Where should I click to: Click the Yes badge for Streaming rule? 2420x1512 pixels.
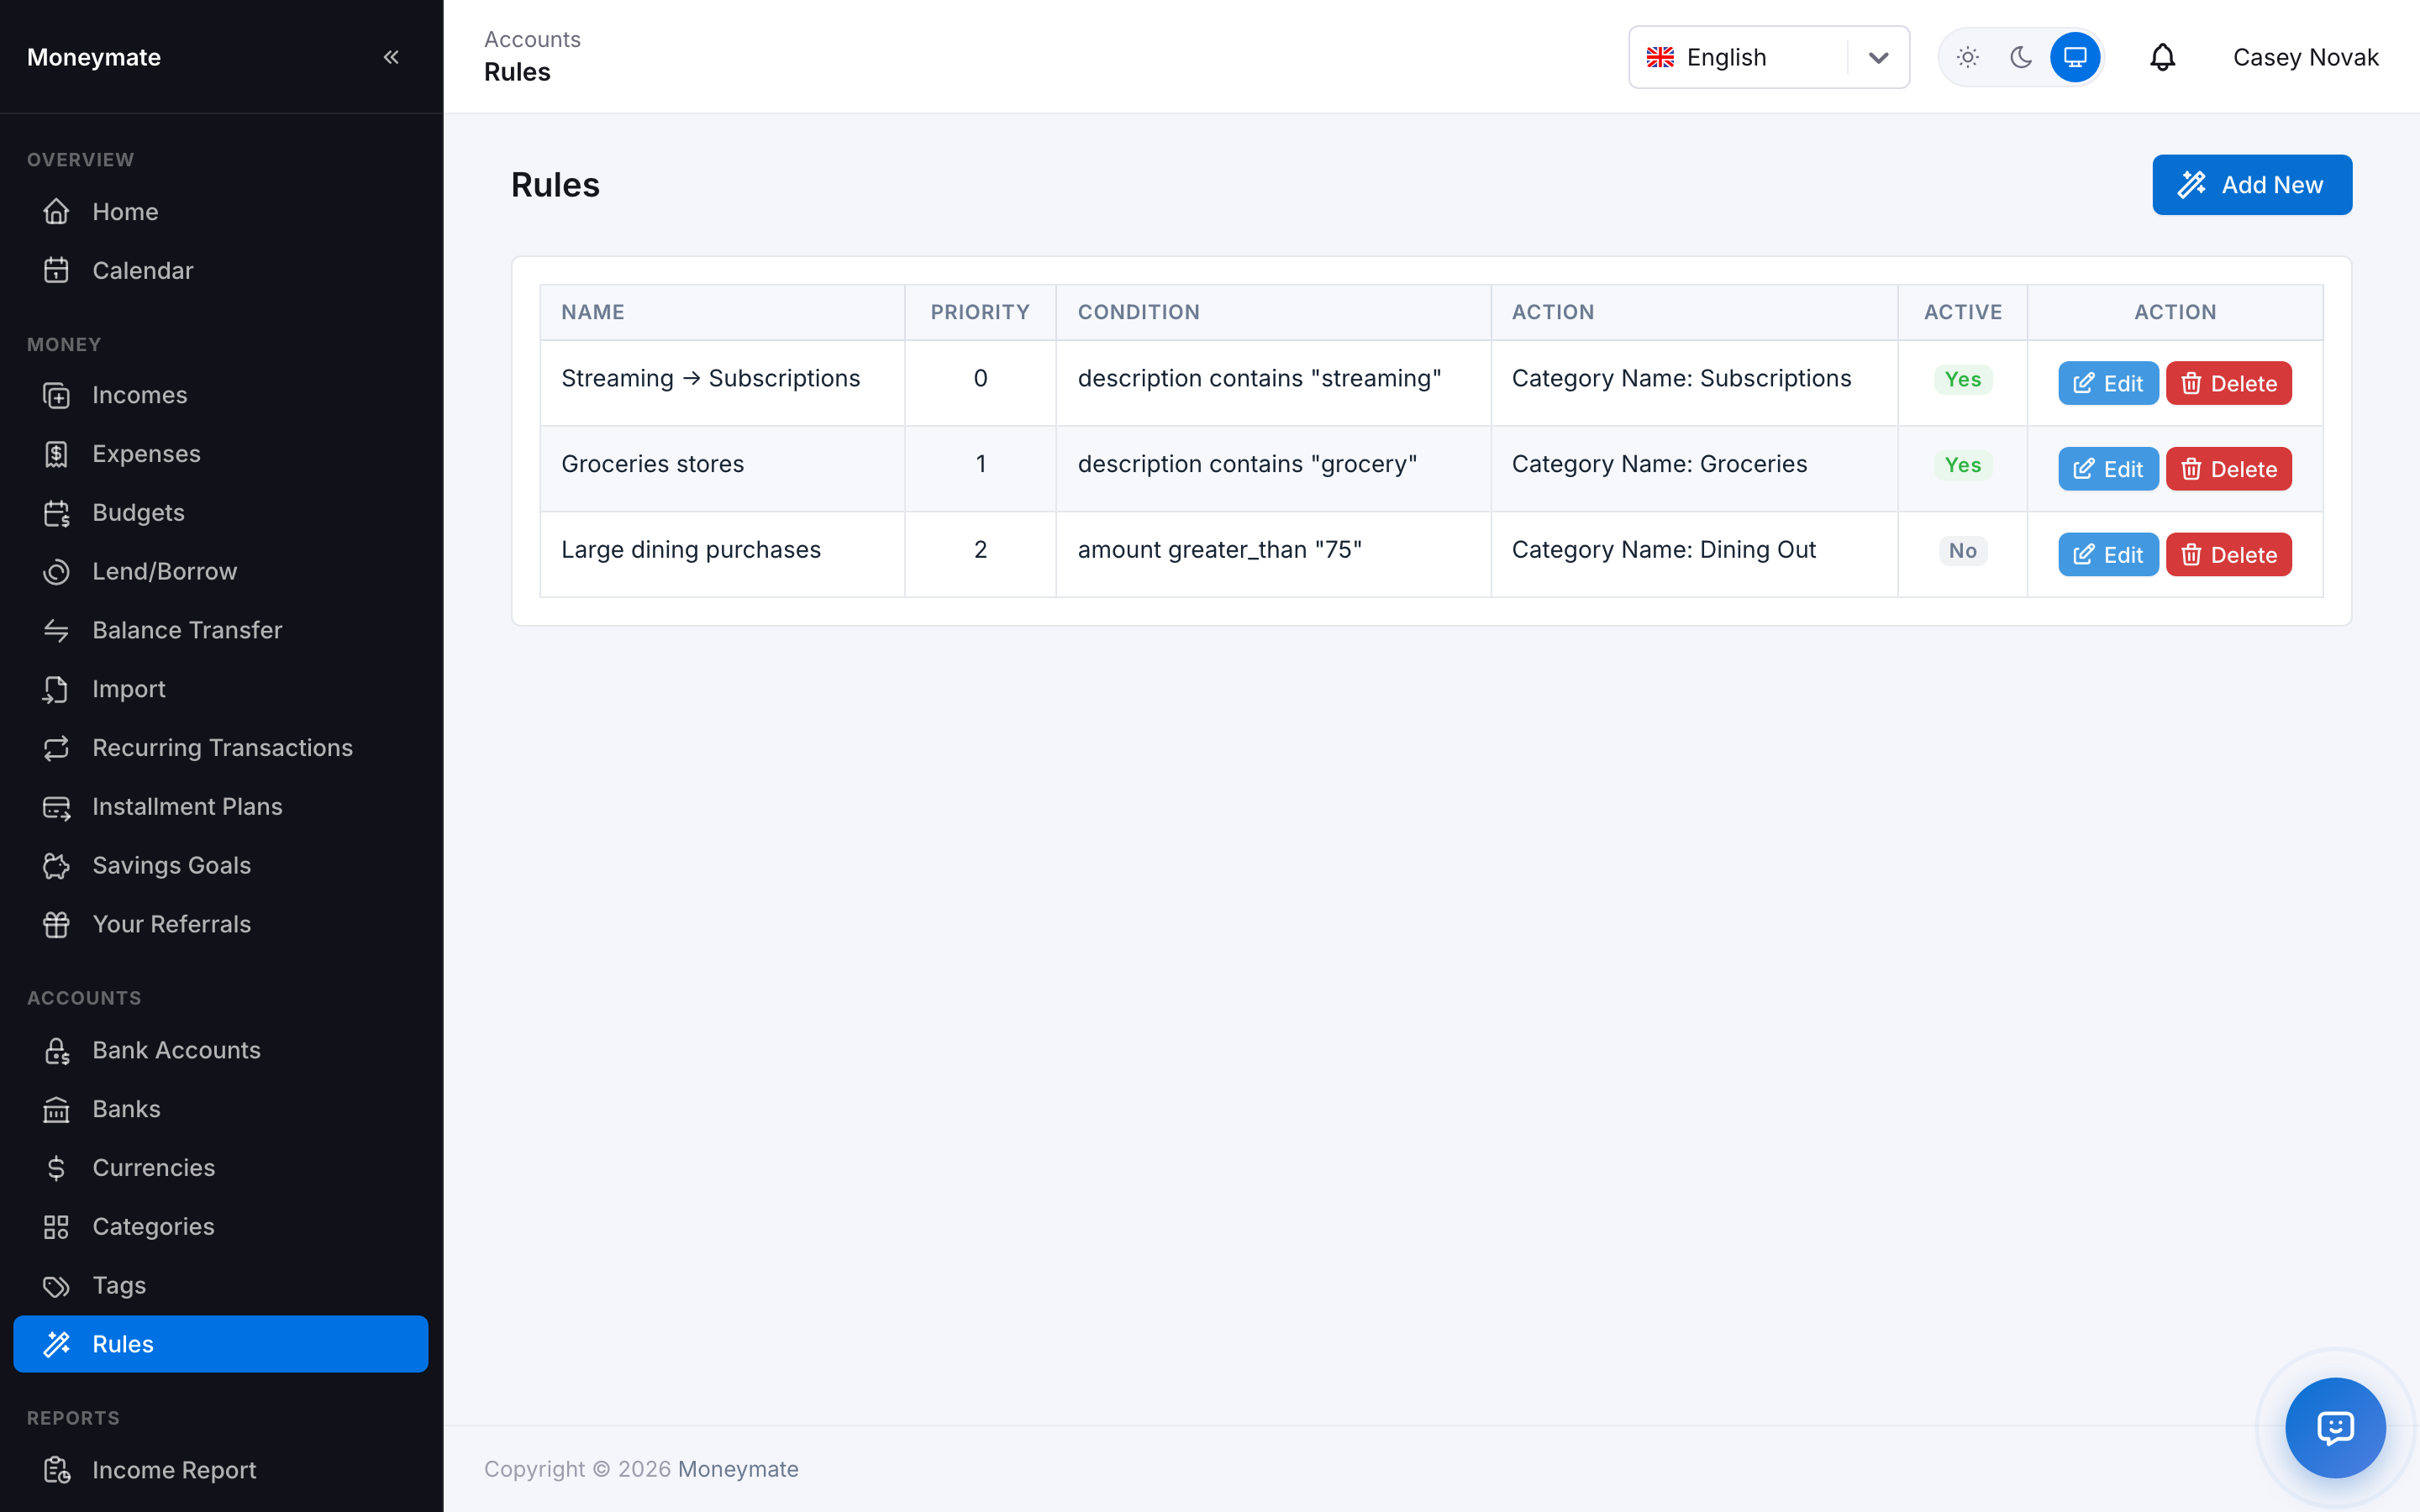[x=1962, y=379]
